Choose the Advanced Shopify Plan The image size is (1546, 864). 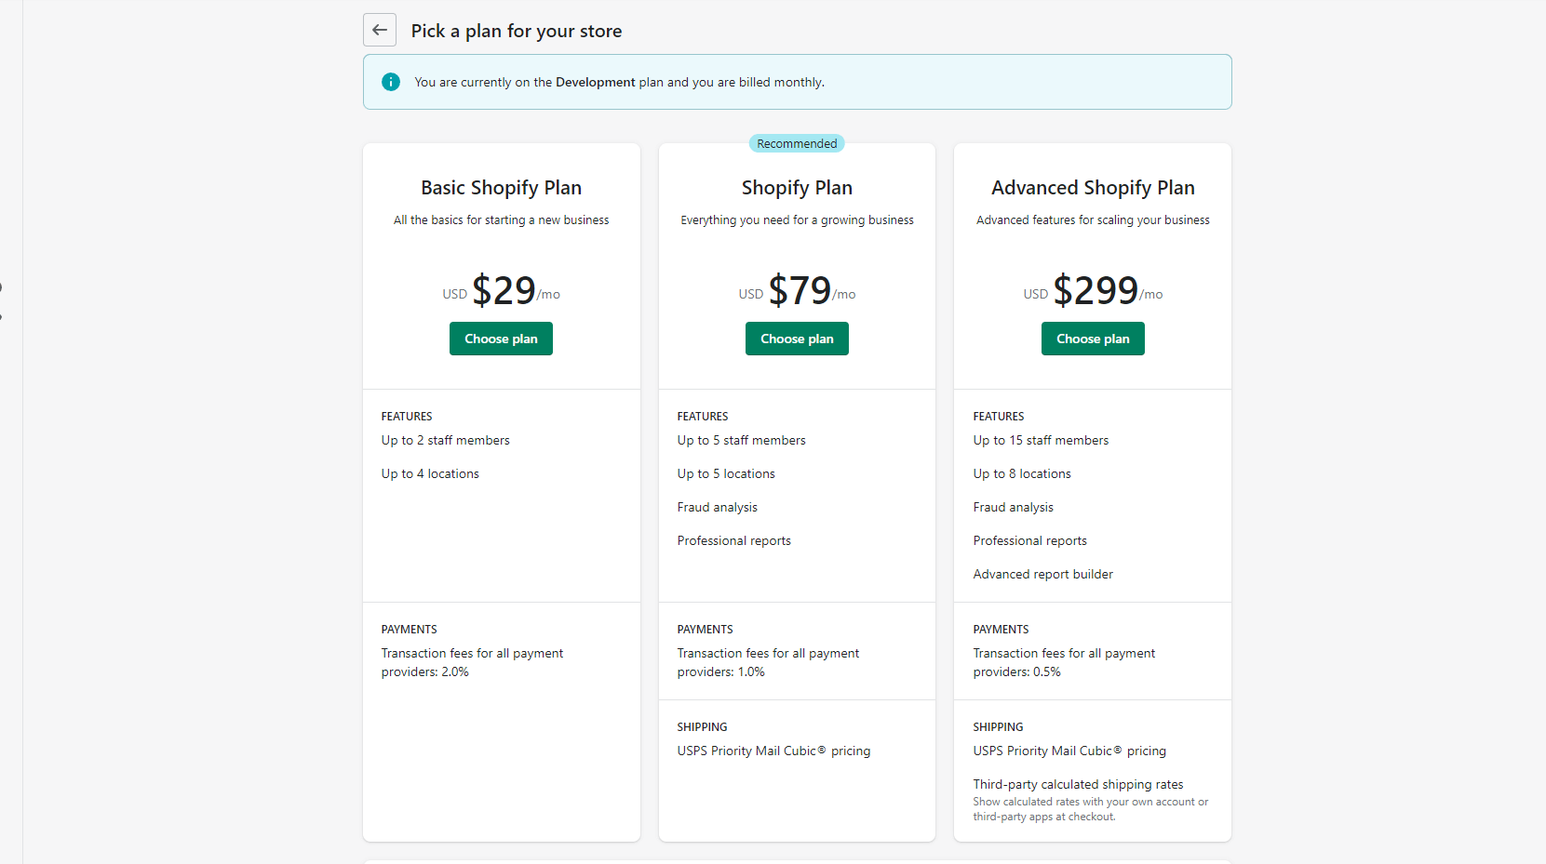[1093, 339]
